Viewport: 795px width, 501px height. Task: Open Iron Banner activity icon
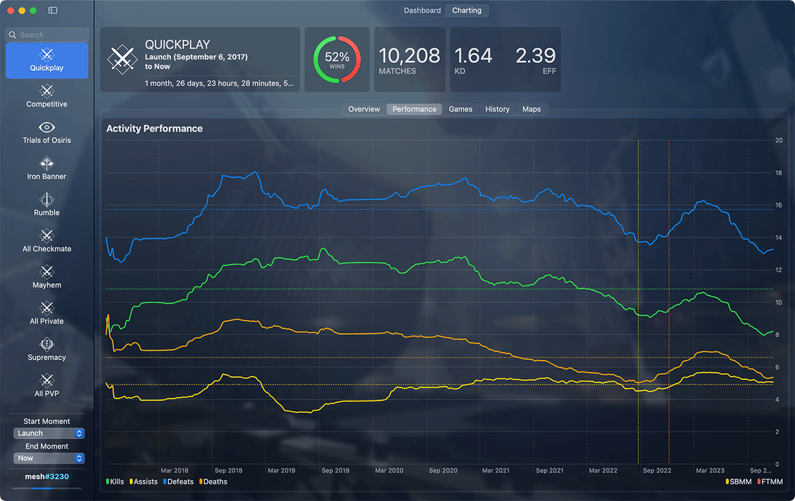pos(46,163)
